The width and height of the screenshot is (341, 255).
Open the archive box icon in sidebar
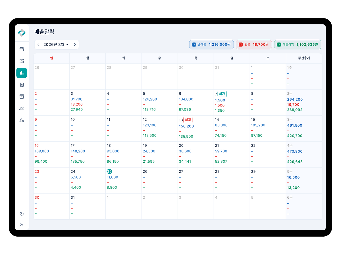[x=22, y=97]
